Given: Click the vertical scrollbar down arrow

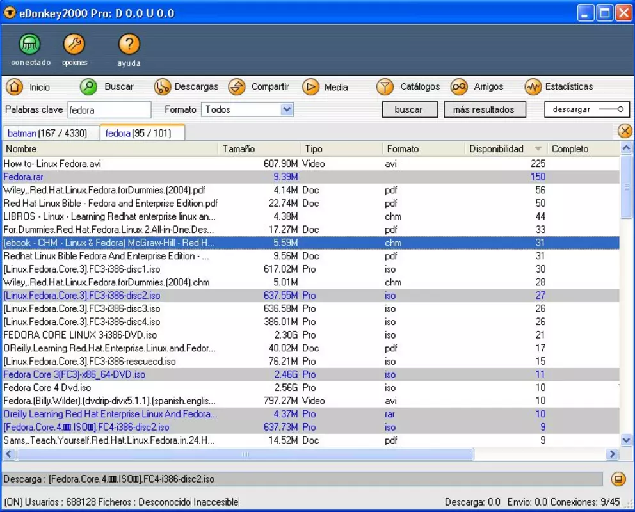Looking at the screenshot, I should (x=626, y=440).
